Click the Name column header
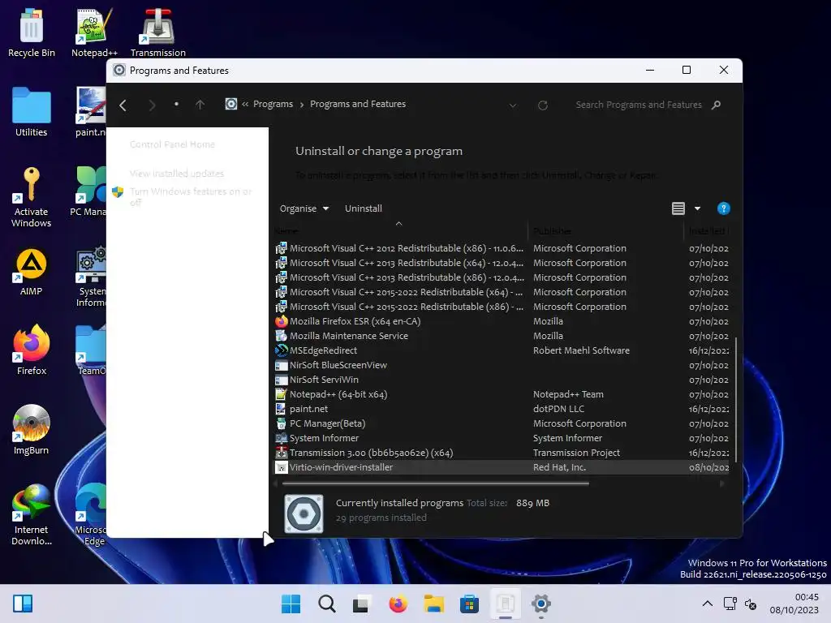This screenshot has width=831, height=623. [x=400, y=231]
